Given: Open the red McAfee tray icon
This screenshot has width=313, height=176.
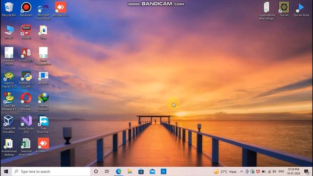Looking at the screenshot, I should [258, 172].
